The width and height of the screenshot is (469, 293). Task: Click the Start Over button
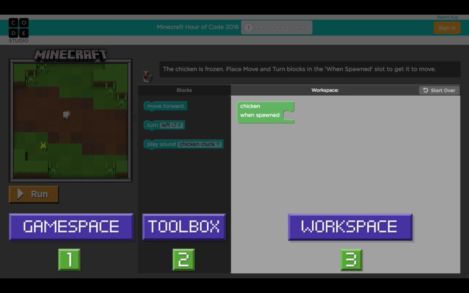point(439,90)
